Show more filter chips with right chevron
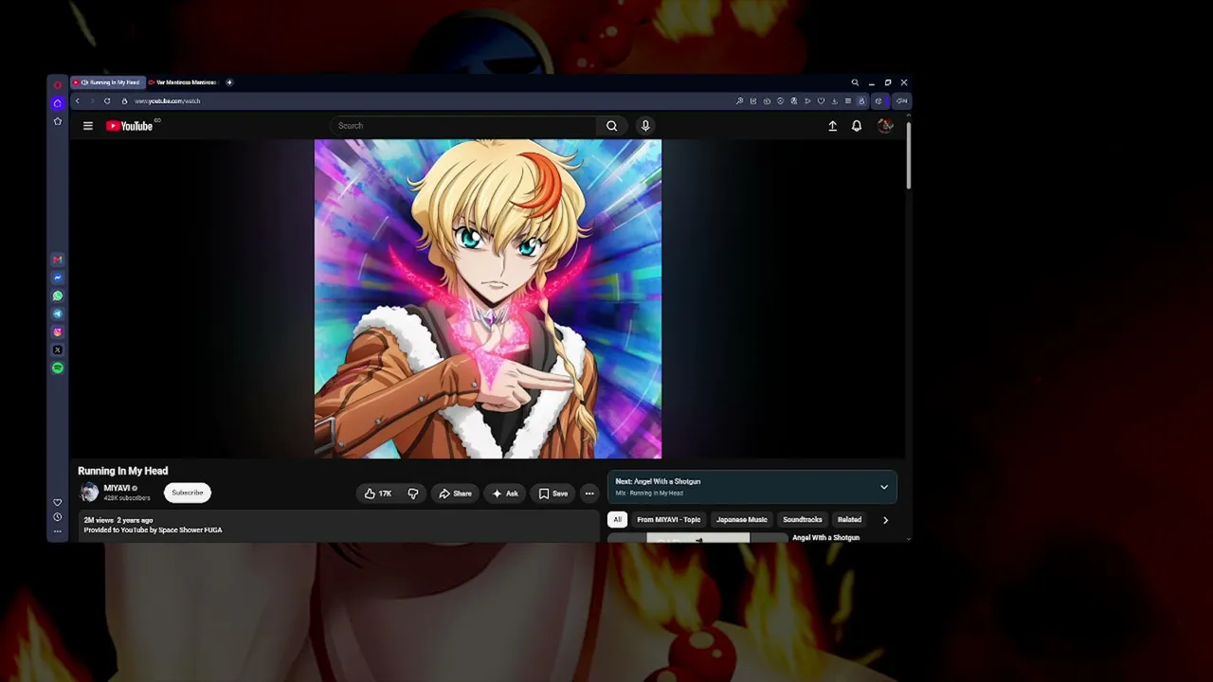1213x682 pixels. [x=885, y=520]
